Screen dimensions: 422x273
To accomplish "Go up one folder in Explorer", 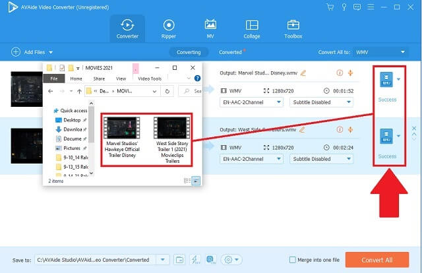I will click(x=79, y=92).
